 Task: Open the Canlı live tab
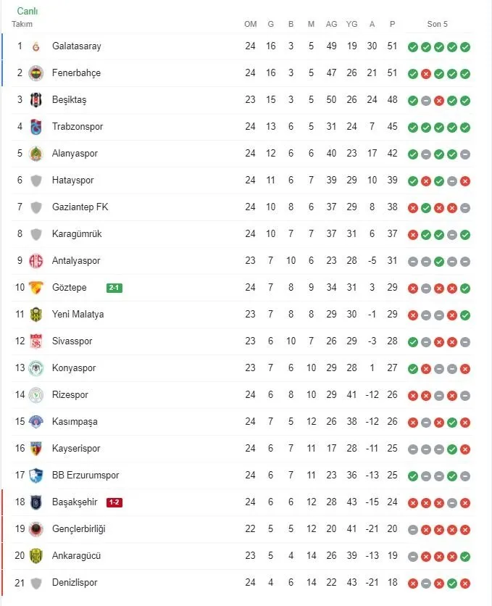(x=28, y=12)
